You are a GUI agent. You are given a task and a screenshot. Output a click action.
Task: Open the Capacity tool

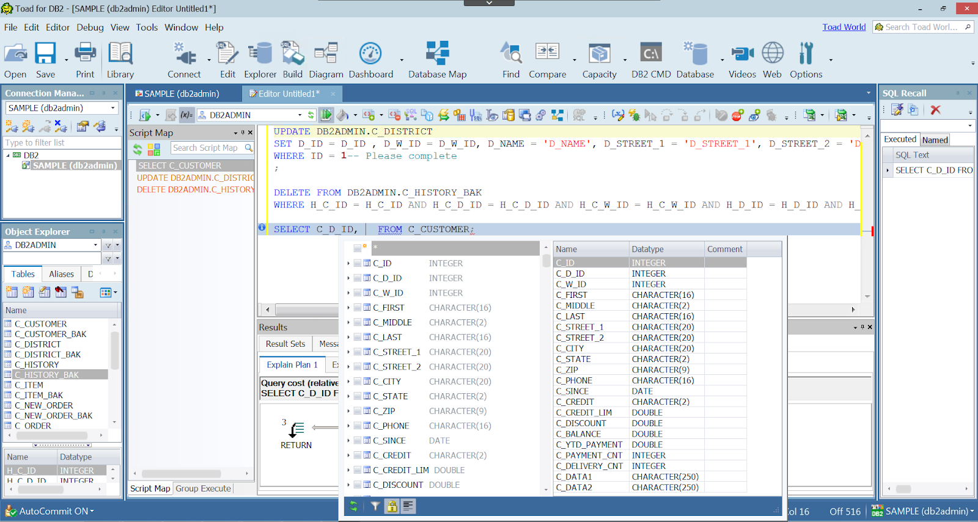599,60
